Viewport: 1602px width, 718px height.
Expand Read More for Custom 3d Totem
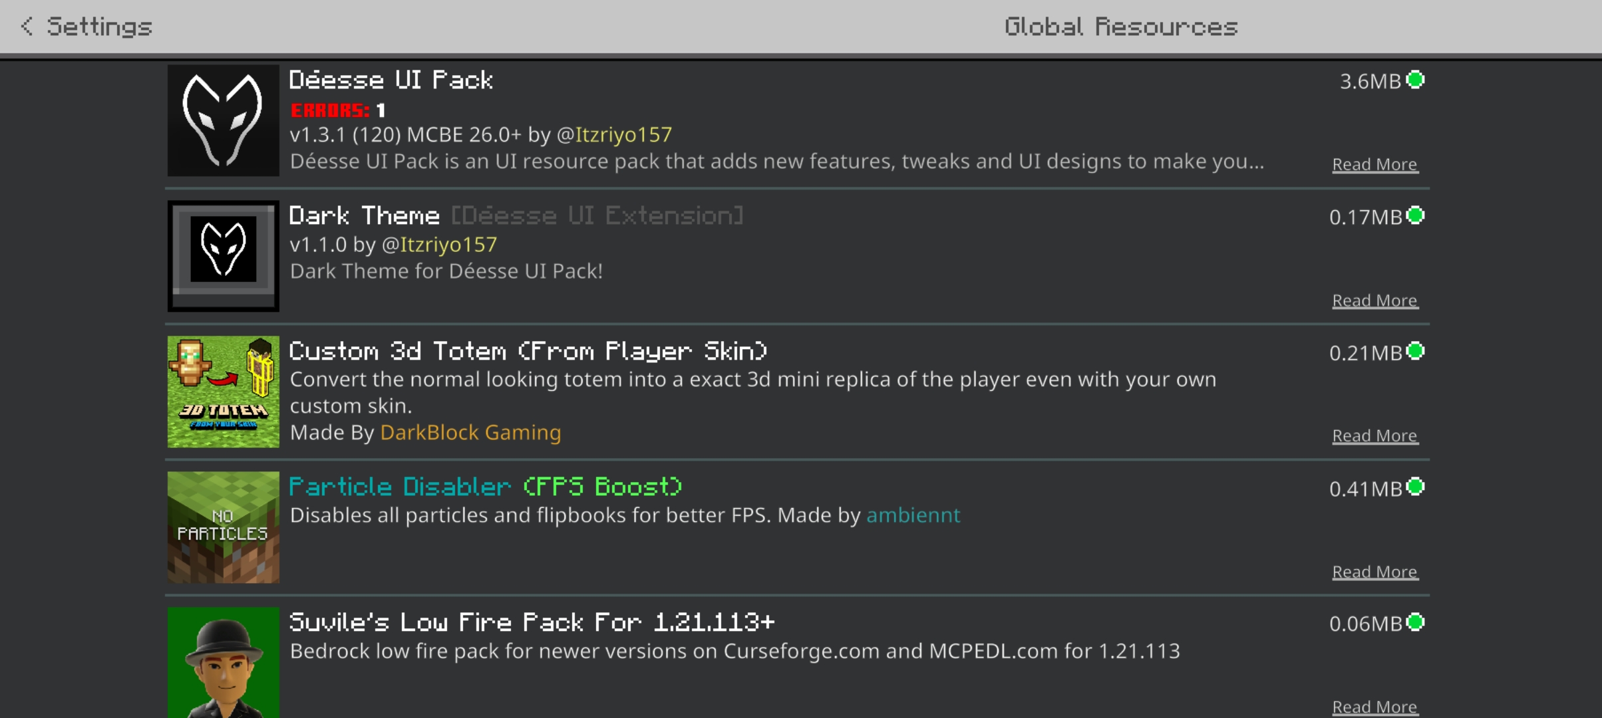tap(1374, 435)
